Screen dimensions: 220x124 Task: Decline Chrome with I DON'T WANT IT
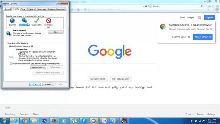[181, 37]
